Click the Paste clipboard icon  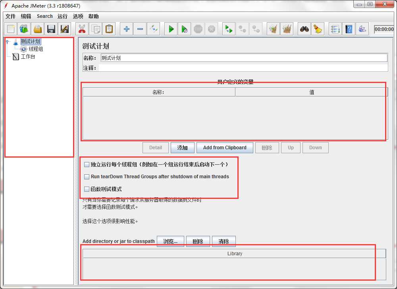click(109, 29)
